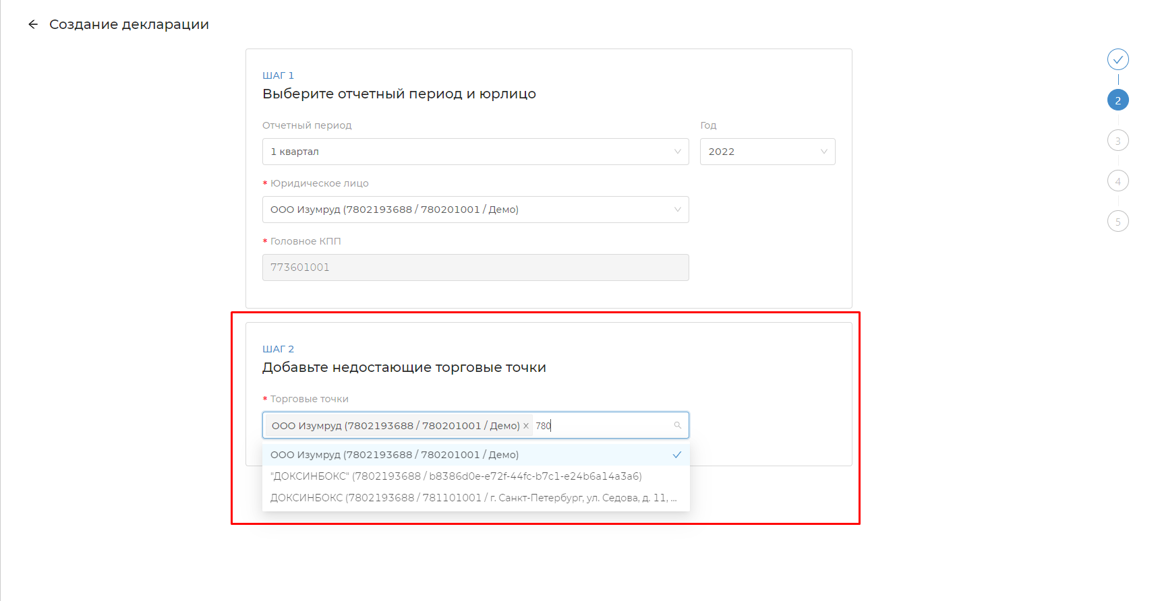Remove the ООО Изумруд tag
This screenshot has width=1160, height=601.
[526, 426]
